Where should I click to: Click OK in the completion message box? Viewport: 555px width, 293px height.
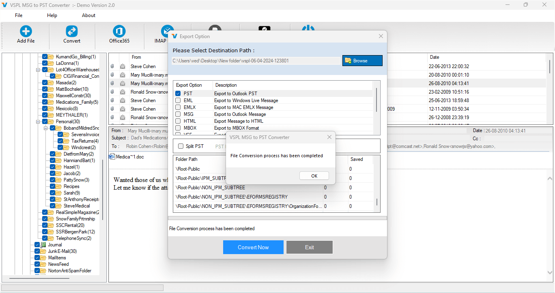314,176
